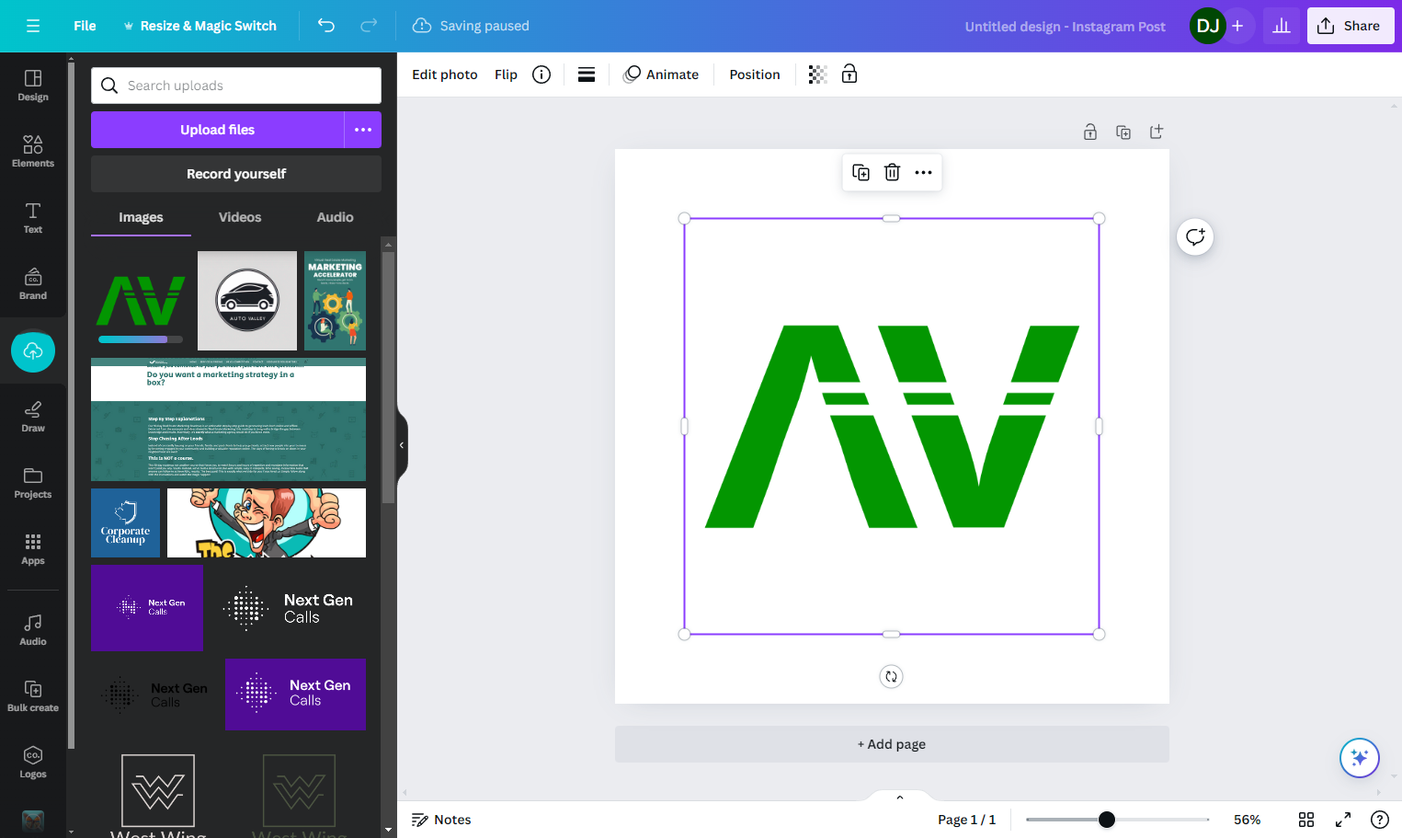The image size is (1402, 838).
Task: Open the Position panel
Action: 755,75
